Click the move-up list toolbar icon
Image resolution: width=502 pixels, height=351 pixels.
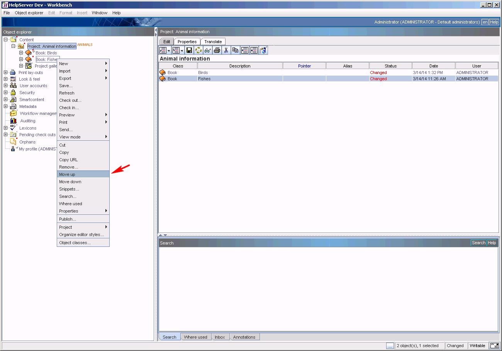(245, 50)
